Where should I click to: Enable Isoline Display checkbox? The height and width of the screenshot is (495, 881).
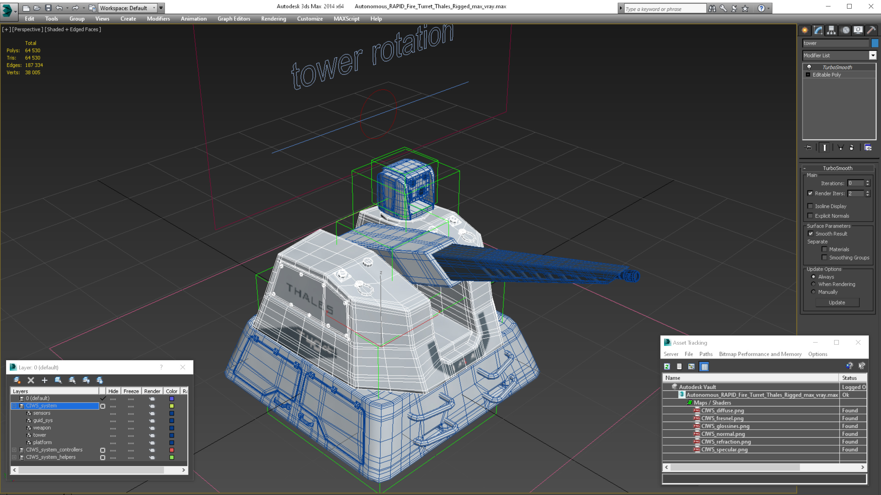(810, 206)
